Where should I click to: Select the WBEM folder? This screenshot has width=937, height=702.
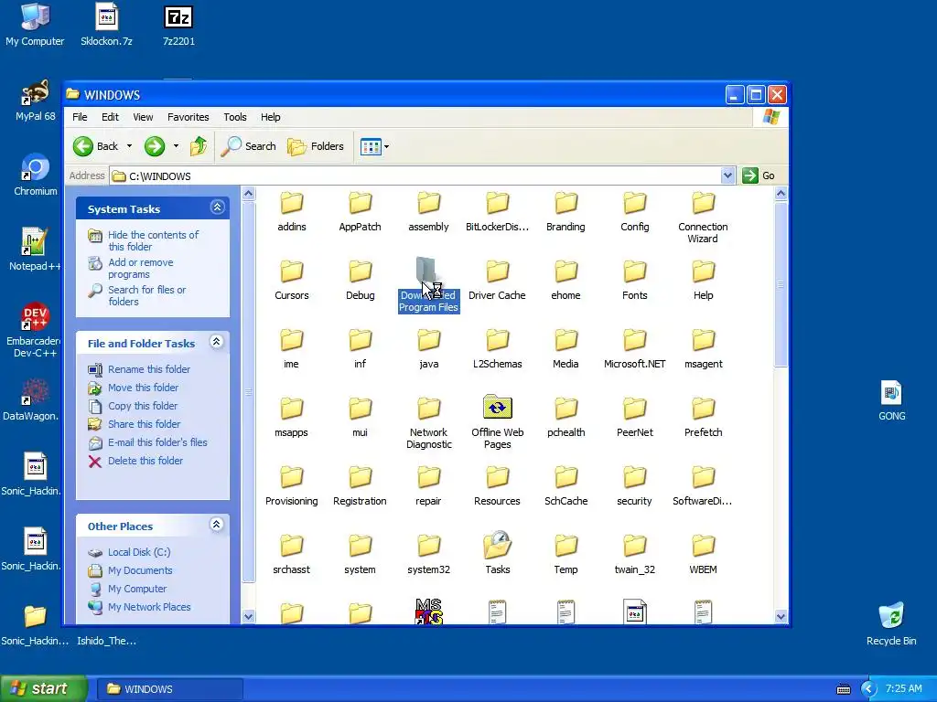[704, 553]
